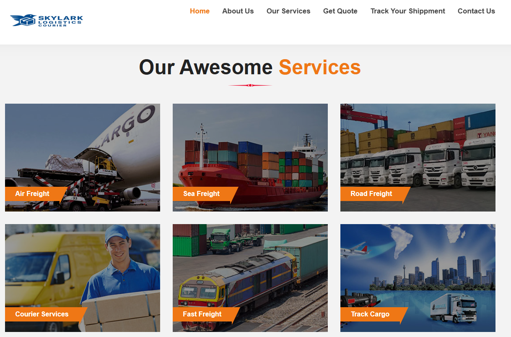Open the delivery man with van image
This screenshot has height=337, width=511.
[x=83, y=278]
